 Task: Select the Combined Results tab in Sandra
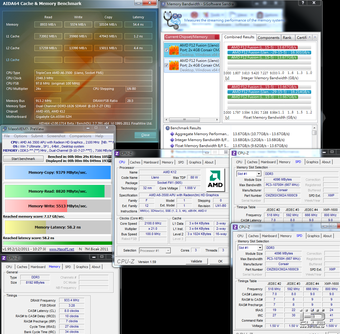pyautogui.click(x=239, y=37)
